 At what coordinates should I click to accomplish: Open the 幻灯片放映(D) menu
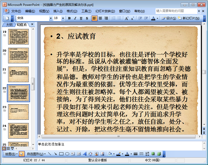[105, 11]
